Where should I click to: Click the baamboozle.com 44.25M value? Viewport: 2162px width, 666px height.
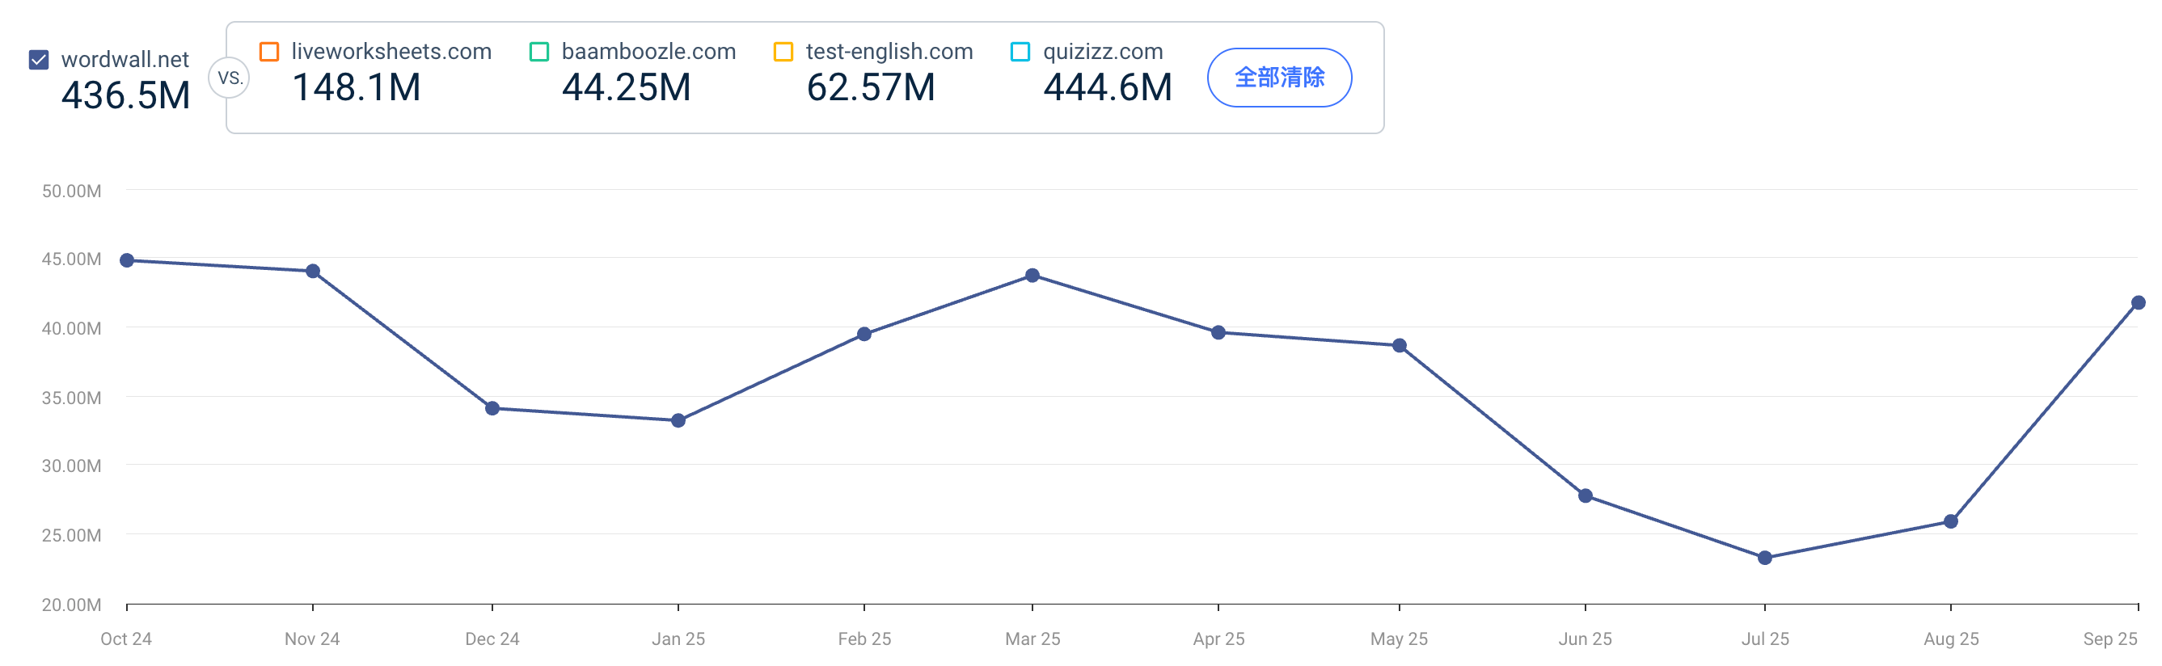[626, 87]
